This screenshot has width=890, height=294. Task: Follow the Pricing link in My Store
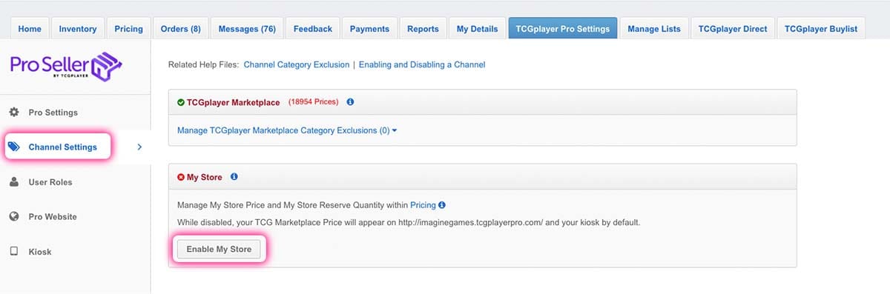point(423,204)
